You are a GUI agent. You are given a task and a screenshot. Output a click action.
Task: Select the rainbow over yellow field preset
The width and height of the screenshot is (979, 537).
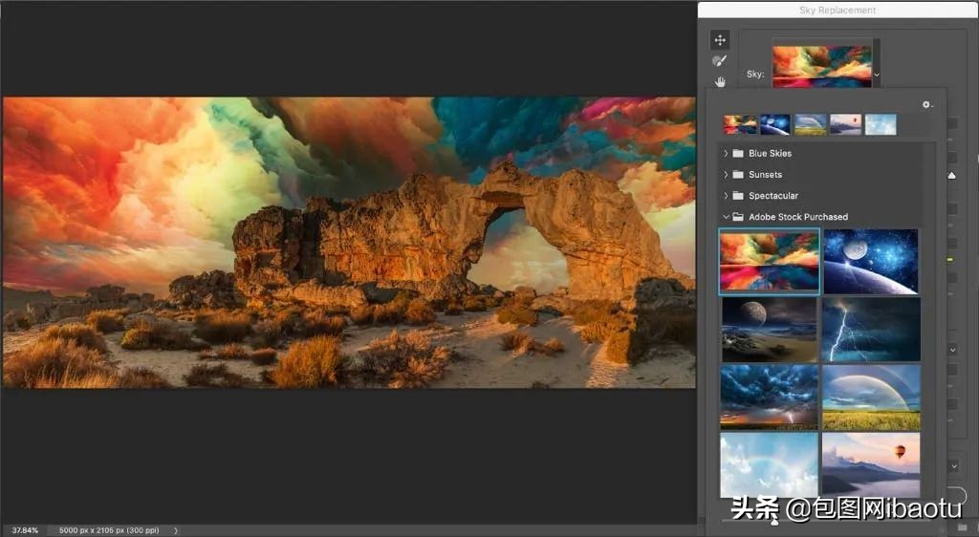(x=871, y=397)
